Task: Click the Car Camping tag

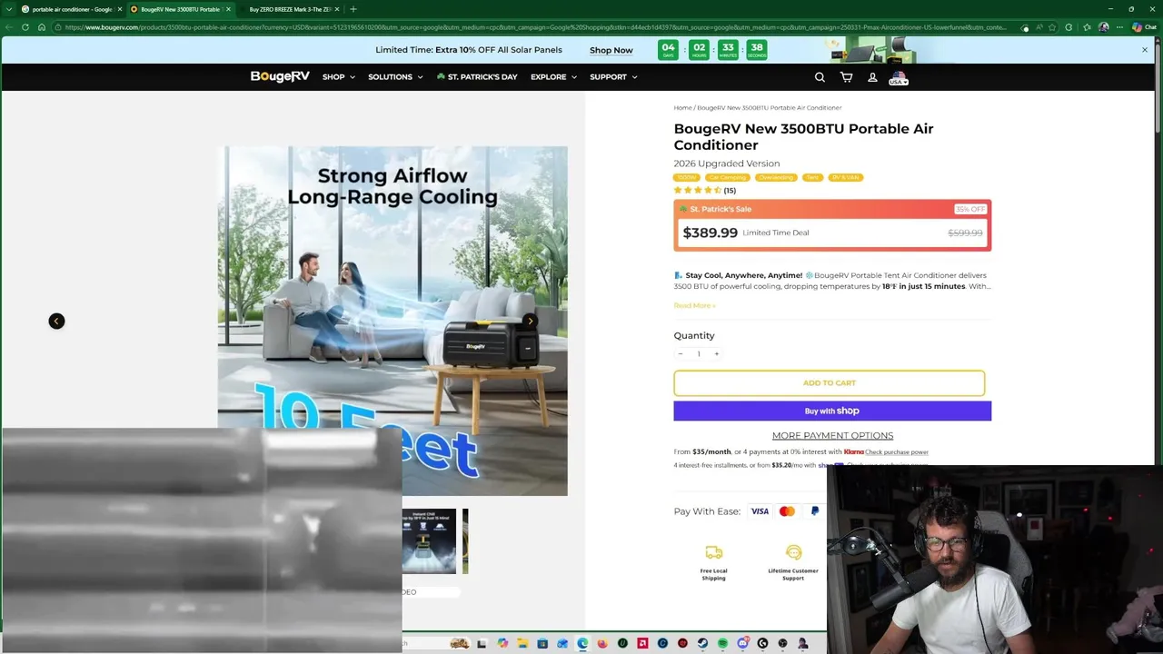Action: point(727,177)
